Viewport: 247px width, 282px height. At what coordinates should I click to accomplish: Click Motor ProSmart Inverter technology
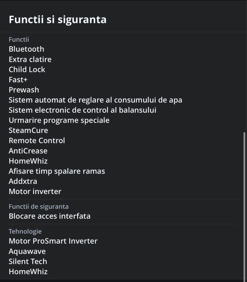(x=53, y=241)
